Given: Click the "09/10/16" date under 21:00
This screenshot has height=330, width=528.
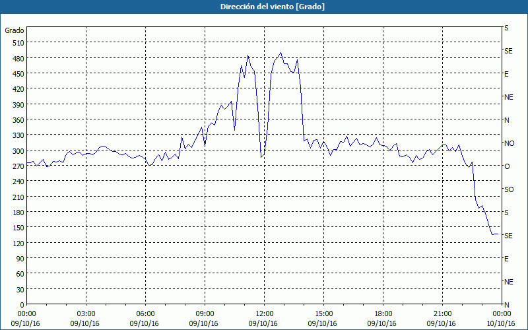Looking at the screenshot, I should click(x=441, y=323).
